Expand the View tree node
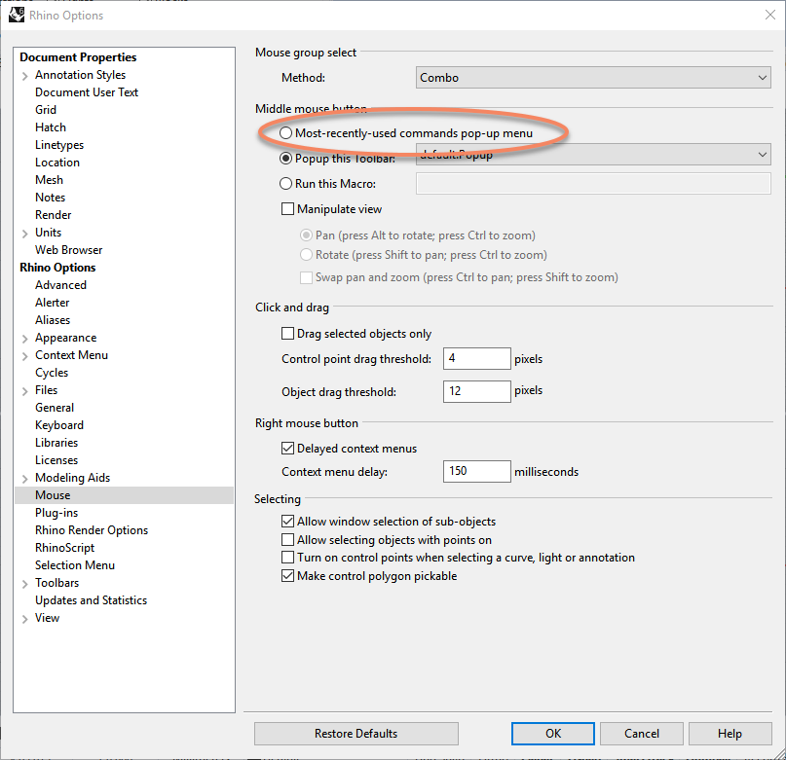The image size is (786, 760). click(x=24, y=619)
